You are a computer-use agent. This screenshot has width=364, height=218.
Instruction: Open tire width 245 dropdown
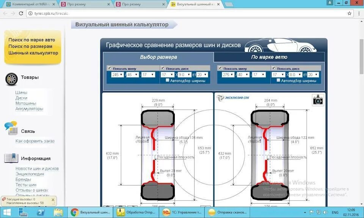pyautogui.click(x=117, y=75)
